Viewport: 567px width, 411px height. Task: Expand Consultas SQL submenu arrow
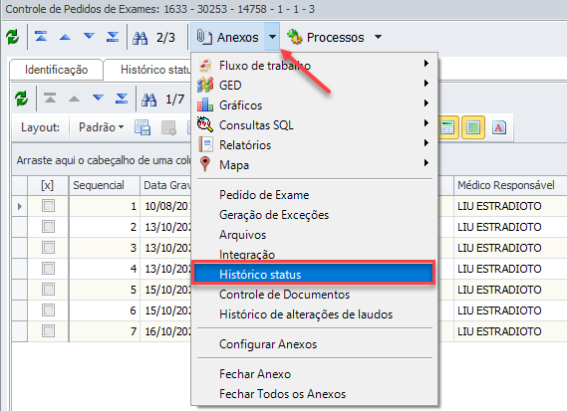tap(426, 123)
